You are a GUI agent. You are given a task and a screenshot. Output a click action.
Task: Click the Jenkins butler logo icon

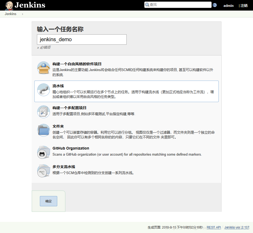click(x=9, y=6)
